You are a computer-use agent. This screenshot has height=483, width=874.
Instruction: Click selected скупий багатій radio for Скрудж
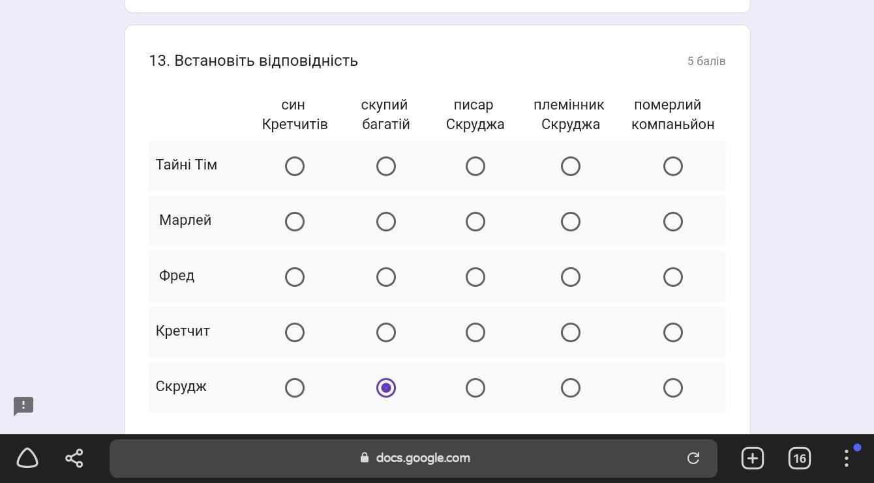(386, 388)
